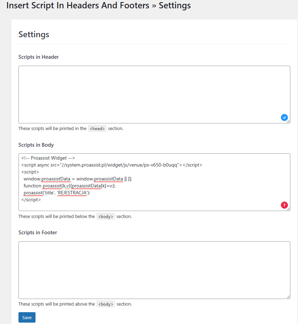Click the underlined word REJESTRACJA

click(72, 193)
